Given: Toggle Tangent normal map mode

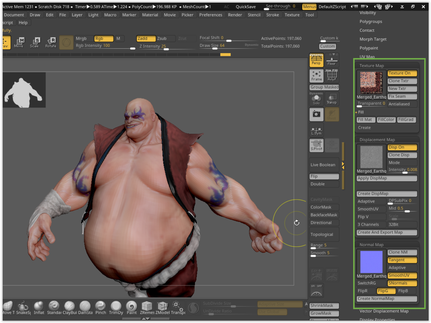Looking at the screenshot, I should coord(402,260).
